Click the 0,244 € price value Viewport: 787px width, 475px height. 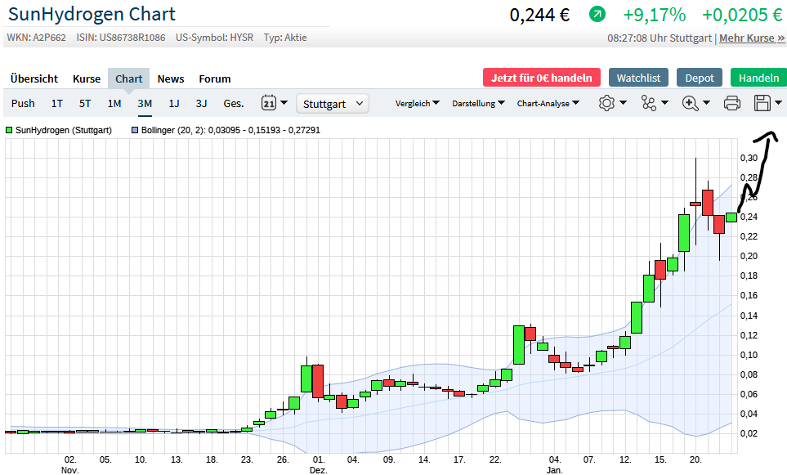[539, 15]
